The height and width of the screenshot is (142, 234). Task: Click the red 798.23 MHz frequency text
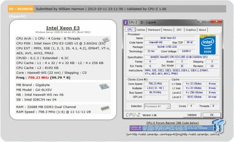(38, 78)
